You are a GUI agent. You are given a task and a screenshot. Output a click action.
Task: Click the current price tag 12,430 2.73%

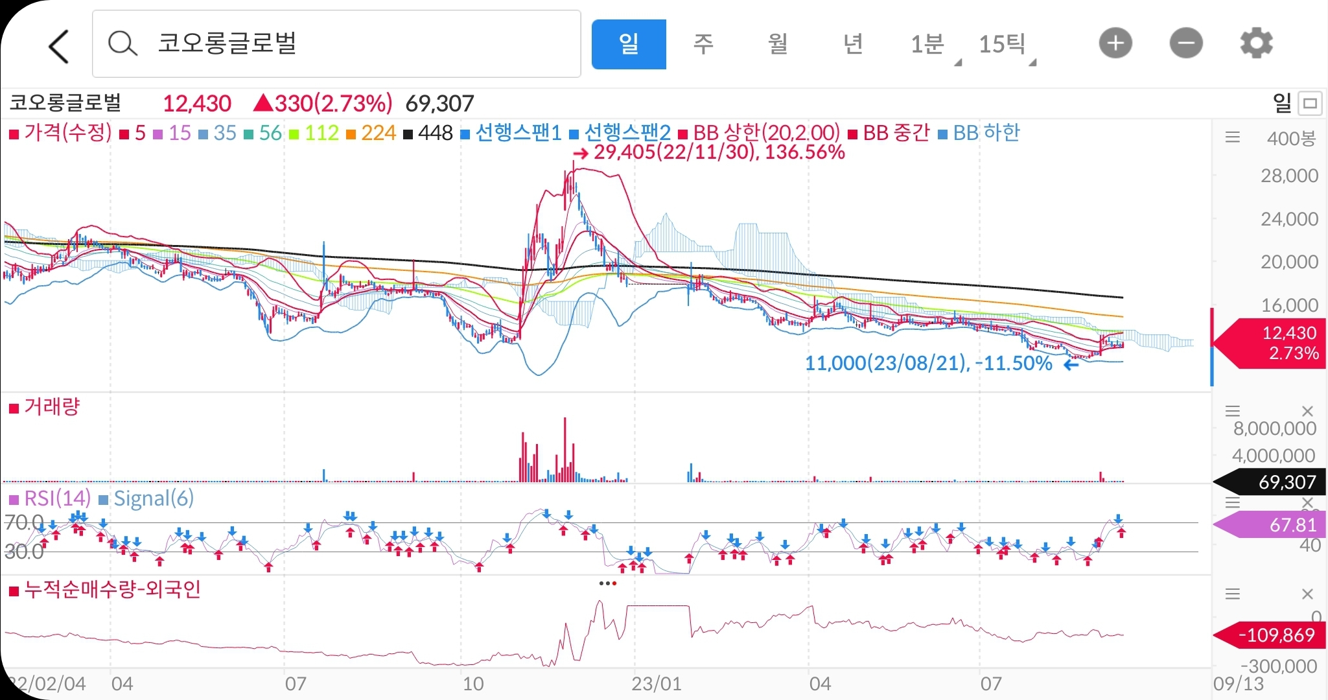pyautogui.click(x=1269, y=343)
